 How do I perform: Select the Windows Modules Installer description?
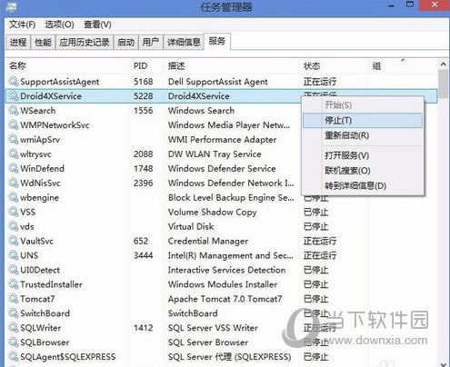click(x=223, y=284)
